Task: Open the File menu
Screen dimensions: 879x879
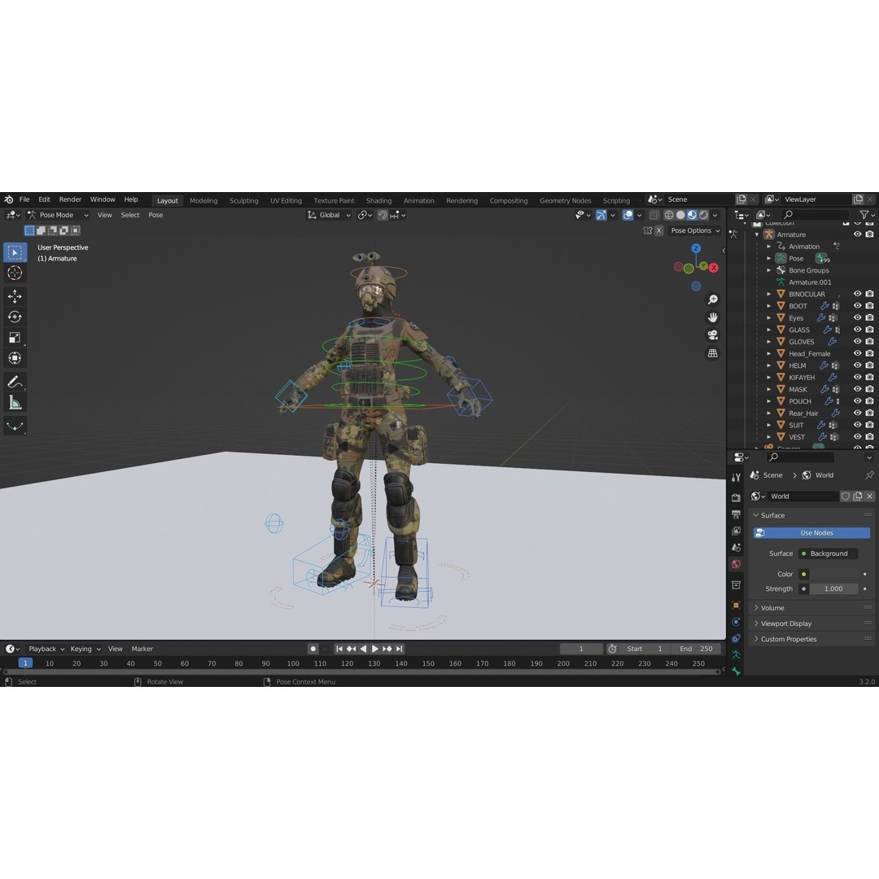Action: [x=24, y=199]
